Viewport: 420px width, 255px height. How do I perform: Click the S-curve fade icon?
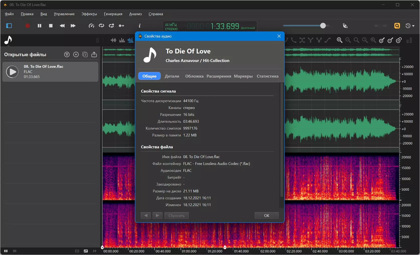click(328, 40)
